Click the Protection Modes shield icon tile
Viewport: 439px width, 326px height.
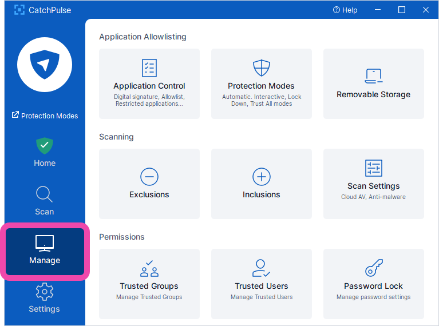click(261, 68)
